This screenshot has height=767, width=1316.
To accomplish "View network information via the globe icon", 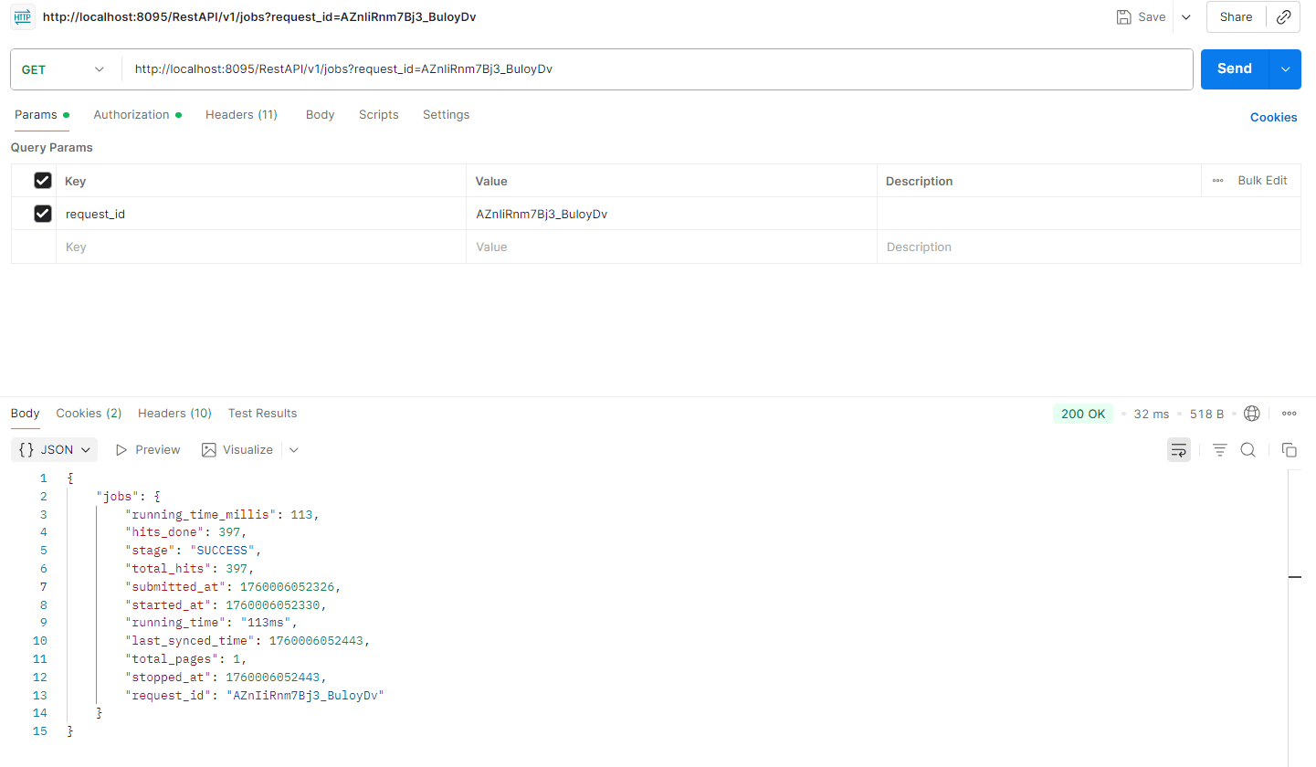I will pyautogui.click(x=1251, y=413).
